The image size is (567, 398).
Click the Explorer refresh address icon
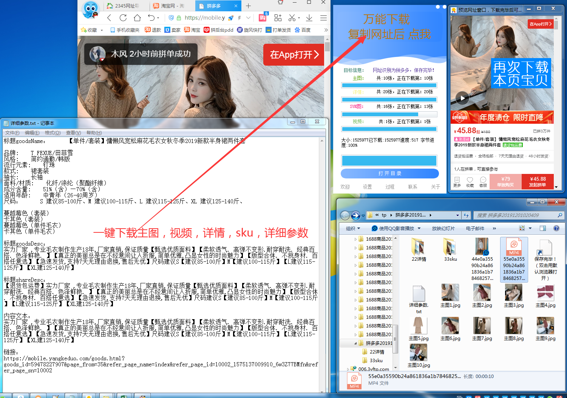pyautogui.click(x=467, y=215)
